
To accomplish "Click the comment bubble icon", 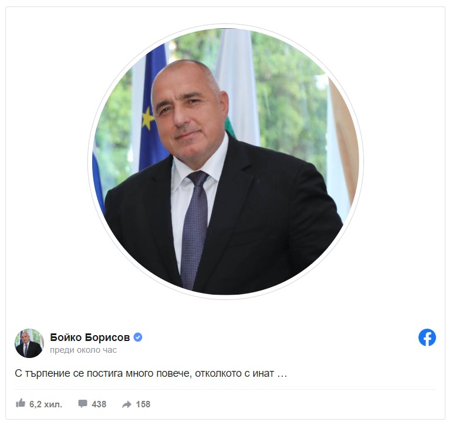I will pos(83,404).
